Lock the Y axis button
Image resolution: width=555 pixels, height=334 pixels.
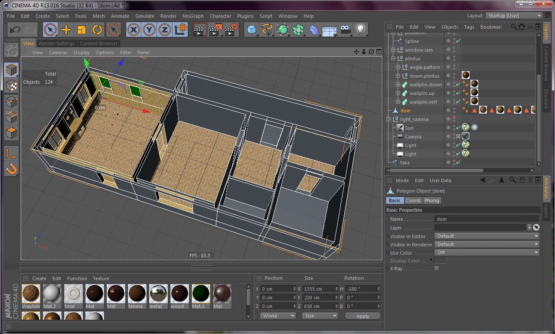pyautogui.click(x=149, y=30)
